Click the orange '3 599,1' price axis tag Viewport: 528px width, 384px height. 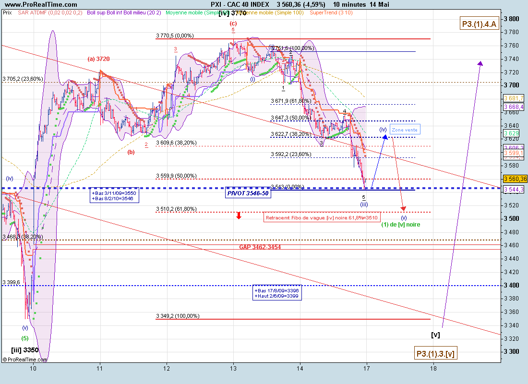tap(514, 153)
